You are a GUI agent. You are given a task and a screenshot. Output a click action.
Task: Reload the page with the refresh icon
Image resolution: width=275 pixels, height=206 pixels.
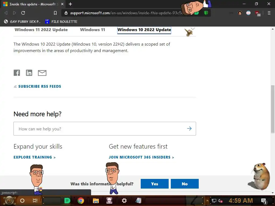[23, 13]
